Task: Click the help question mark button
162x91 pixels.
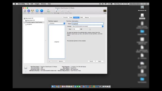Action: [26, 72]
